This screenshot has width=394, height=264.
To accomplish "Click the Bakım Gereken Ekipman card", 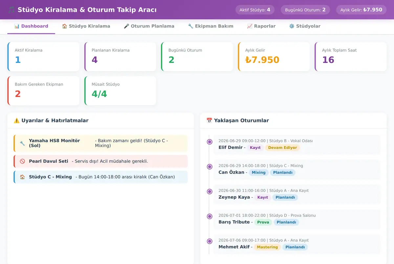I will point(43,91).
